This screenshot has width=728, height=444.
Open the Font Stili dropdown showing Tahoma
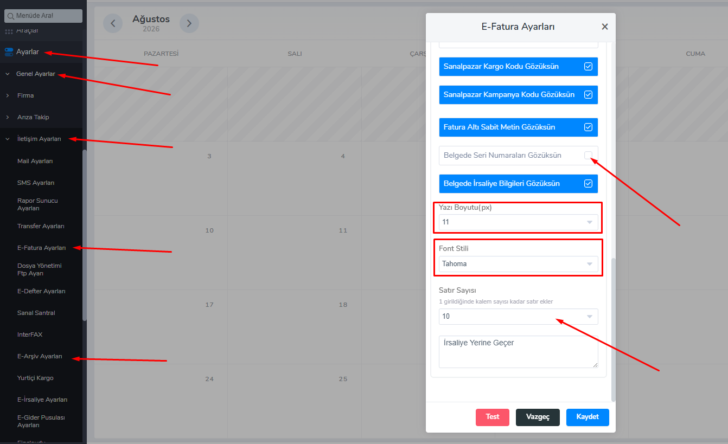(519, 264)
